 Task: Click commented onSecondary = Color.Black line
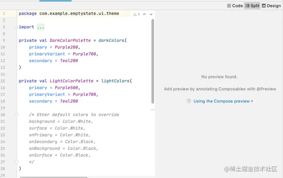[62, 142]
